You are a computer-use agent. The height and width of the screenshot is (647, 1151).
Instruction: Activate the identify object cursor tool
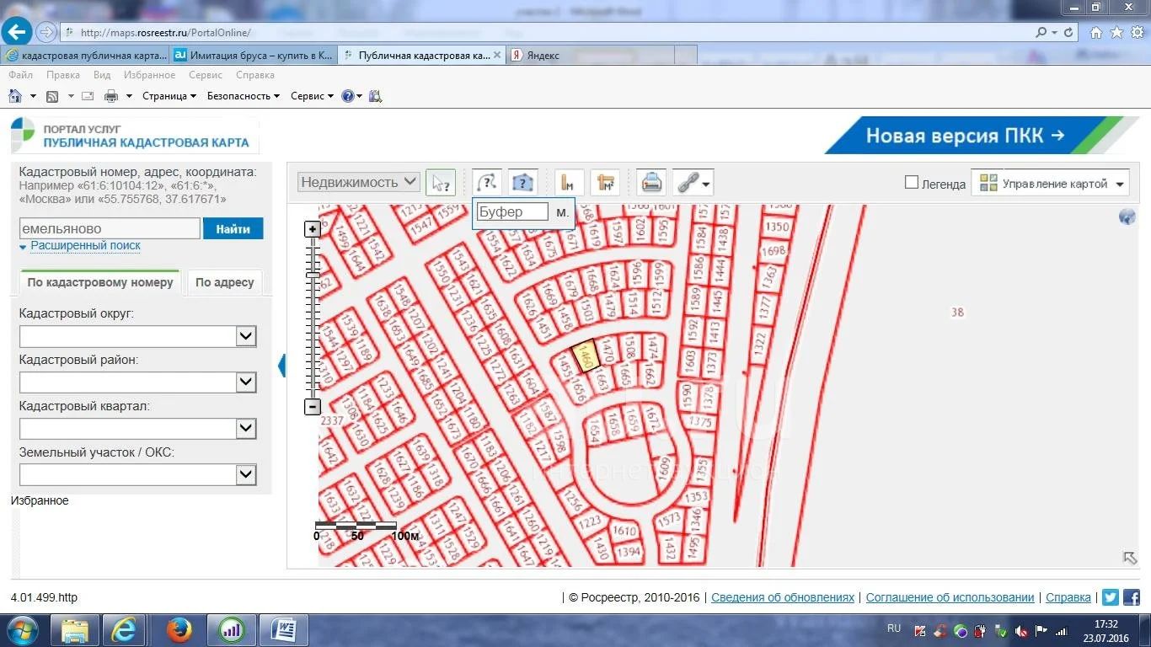coord(440,182)
